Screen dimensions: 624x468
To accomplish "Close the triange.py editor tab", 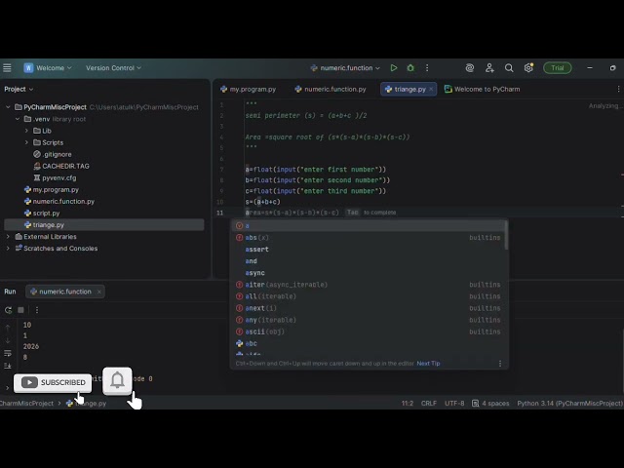I will pos(431,89).
